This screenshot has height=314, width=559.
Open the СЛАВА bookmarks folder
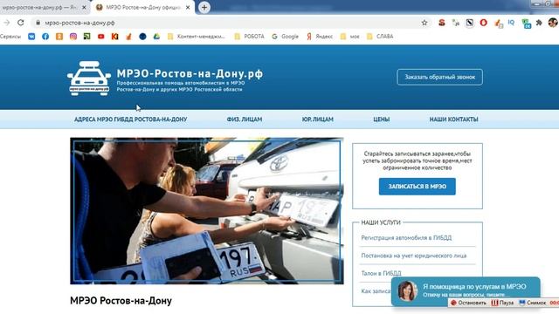click(x=380, y=37)
